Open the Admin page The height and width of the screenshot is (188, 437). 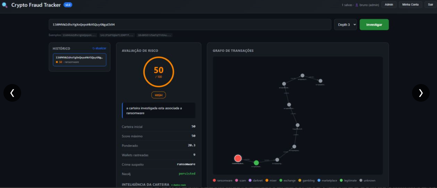[389, 5]
